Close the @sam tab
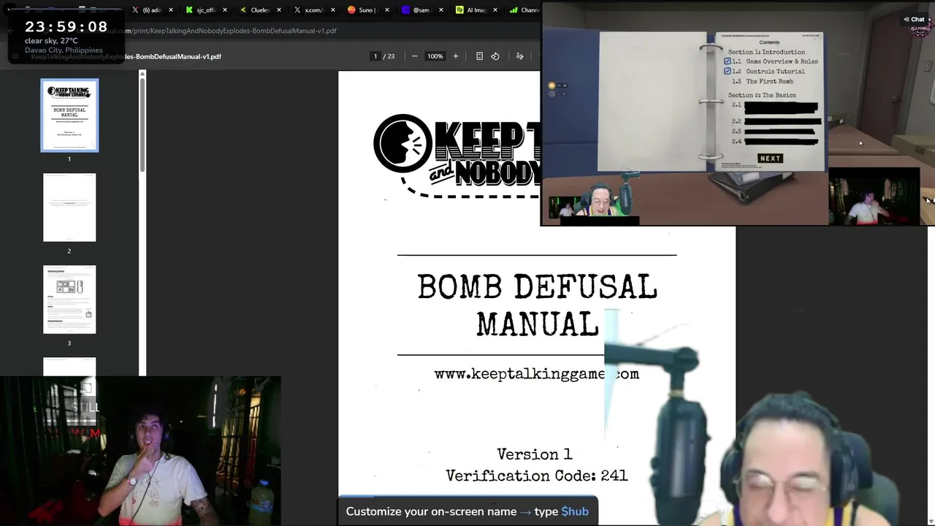The height and width of the screenshot is (526, 935). (x=441, y=10)
